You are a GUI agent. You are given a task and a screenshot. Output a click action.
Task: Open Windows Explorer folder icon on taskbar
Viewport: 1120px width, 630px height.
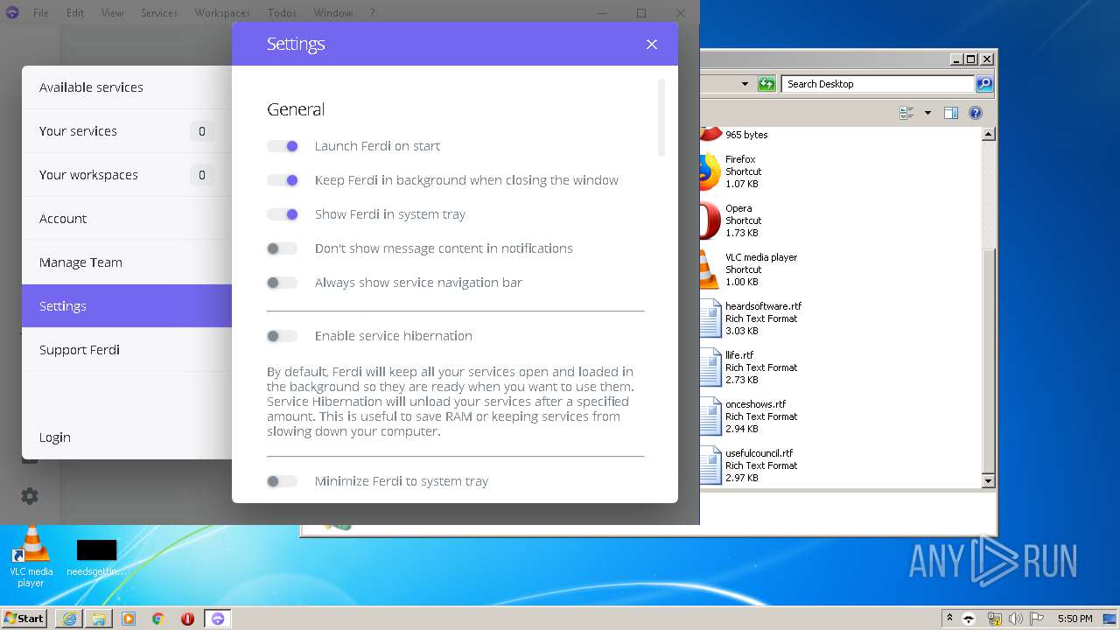coord(99,619)
